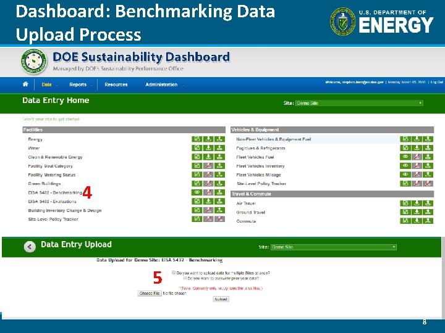This screenshot has width=445, height=333.
Task: Click the edit icon for Energy row
Action: pos(197,139)
